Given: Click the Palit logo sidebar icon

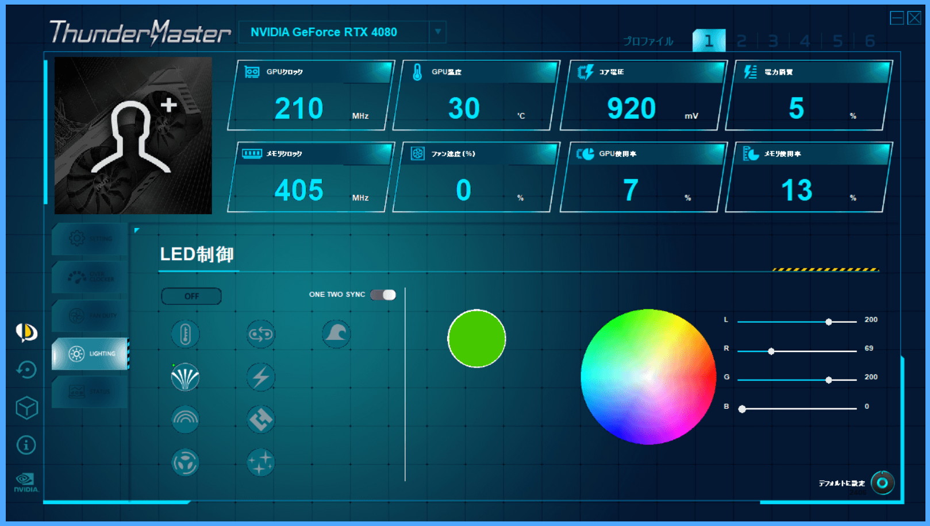Looking at the screenshot, I should [26, 332].
